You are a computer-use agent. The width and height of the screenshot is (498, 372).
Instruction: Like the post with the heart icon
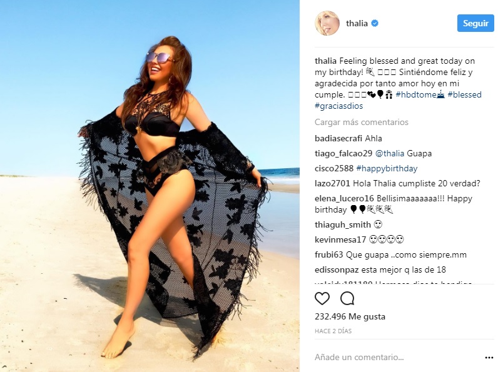[322, 298]
